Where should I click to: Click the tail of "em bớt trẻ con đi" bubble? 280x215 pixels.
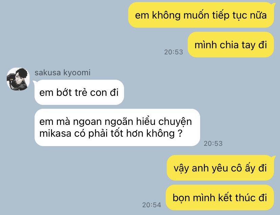pos(34,82)
